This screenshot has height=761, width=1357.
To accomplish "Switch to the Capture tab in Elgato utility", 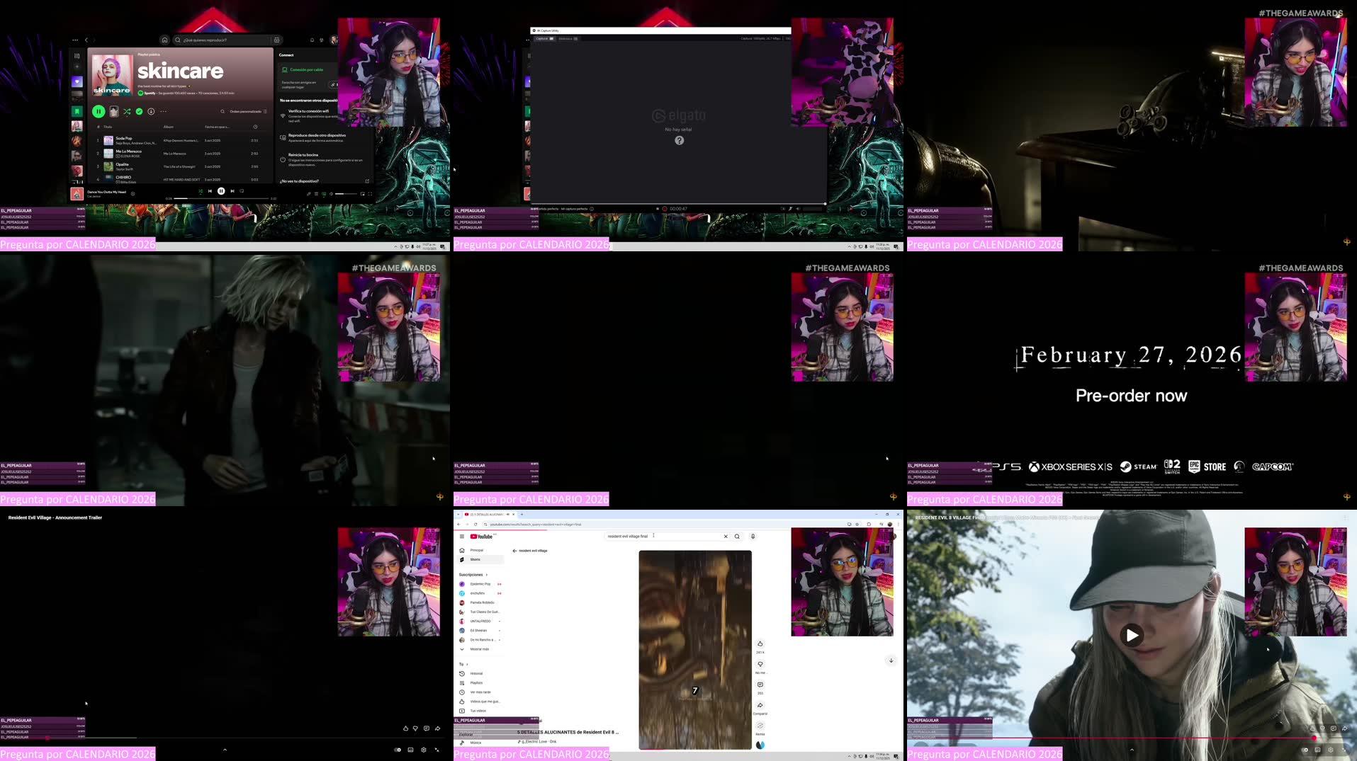I will [x=544, y=38].
